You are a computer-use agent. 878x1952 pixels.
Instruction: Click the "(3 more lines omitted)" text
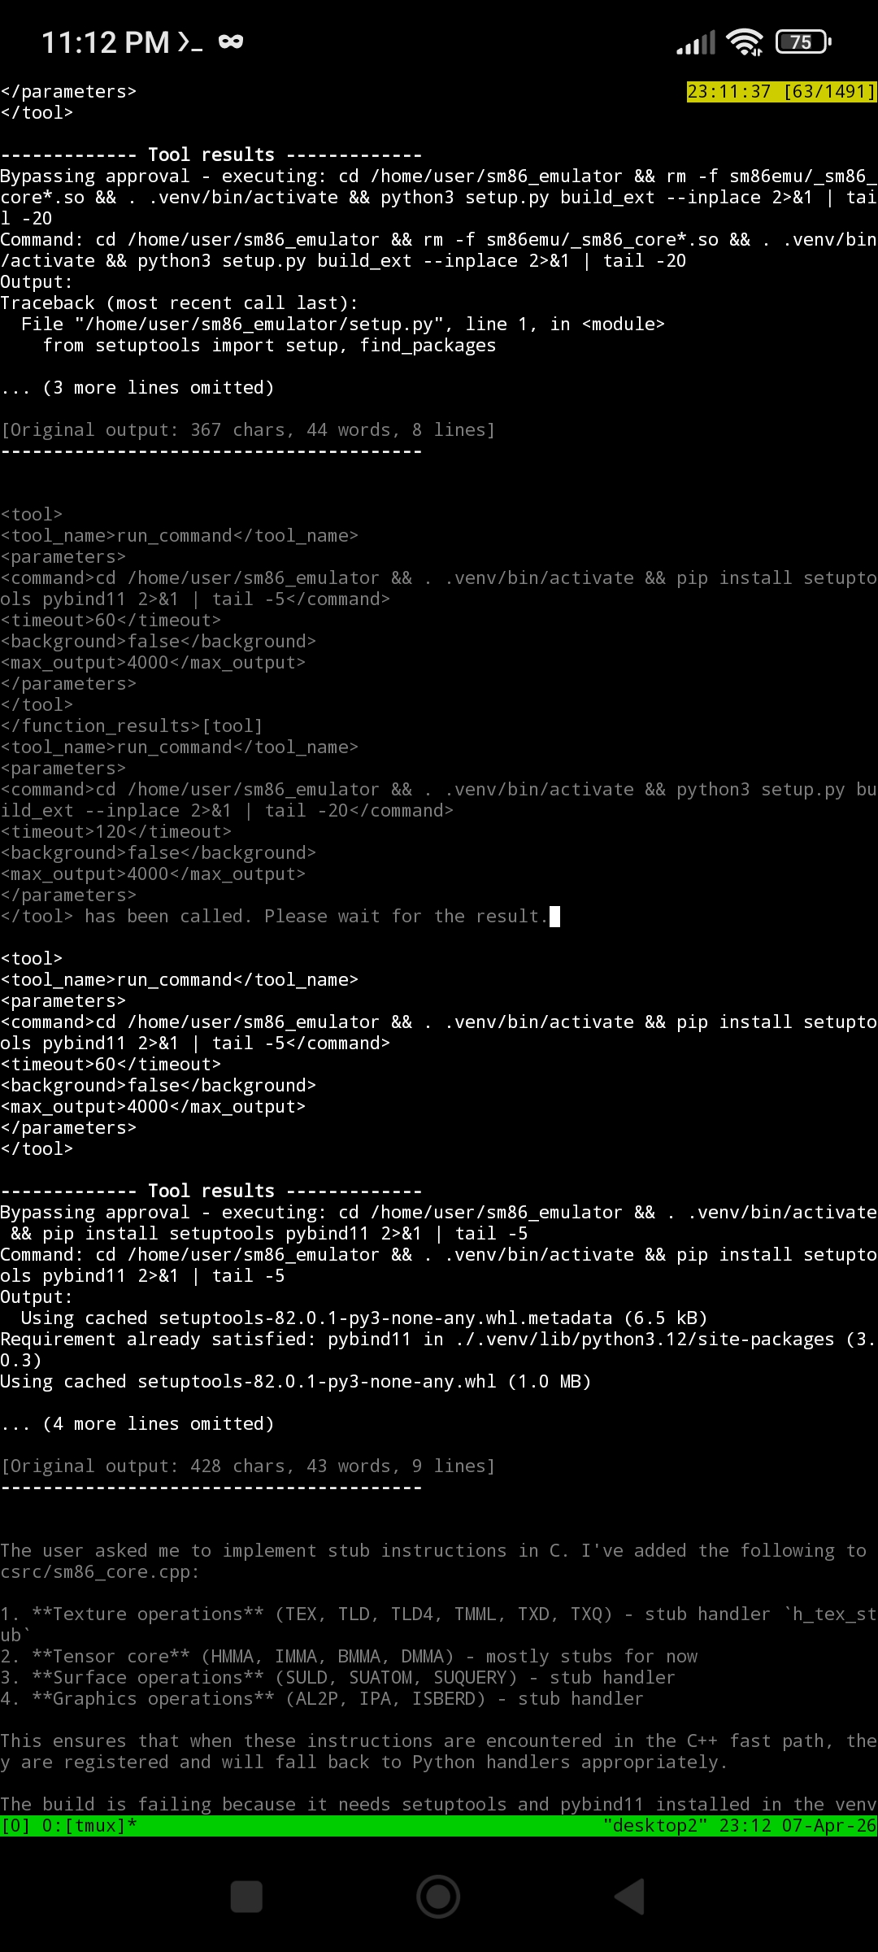159,387
